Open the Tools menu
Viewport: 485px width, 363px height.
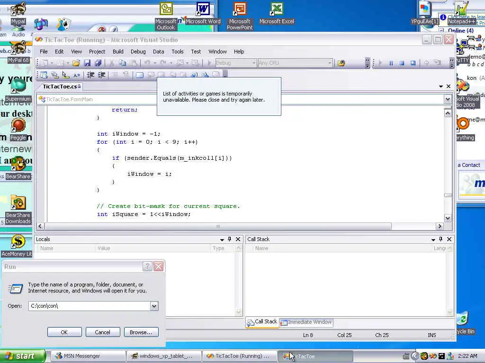pos(178,52)
